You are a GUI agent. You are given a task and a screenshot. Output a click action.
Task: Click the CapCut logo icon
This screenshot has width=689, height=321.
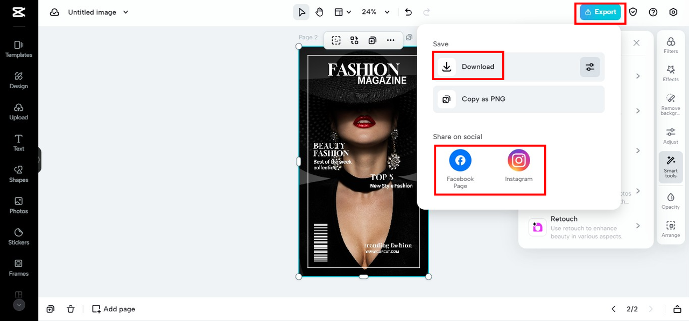18,12
